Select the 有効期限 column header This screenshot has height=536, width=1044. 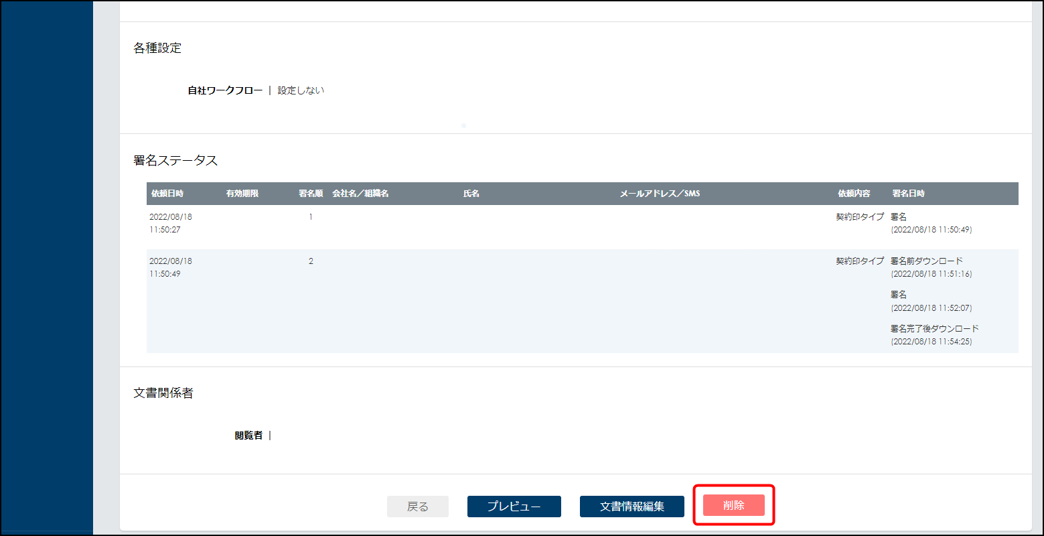coord(242,194)
